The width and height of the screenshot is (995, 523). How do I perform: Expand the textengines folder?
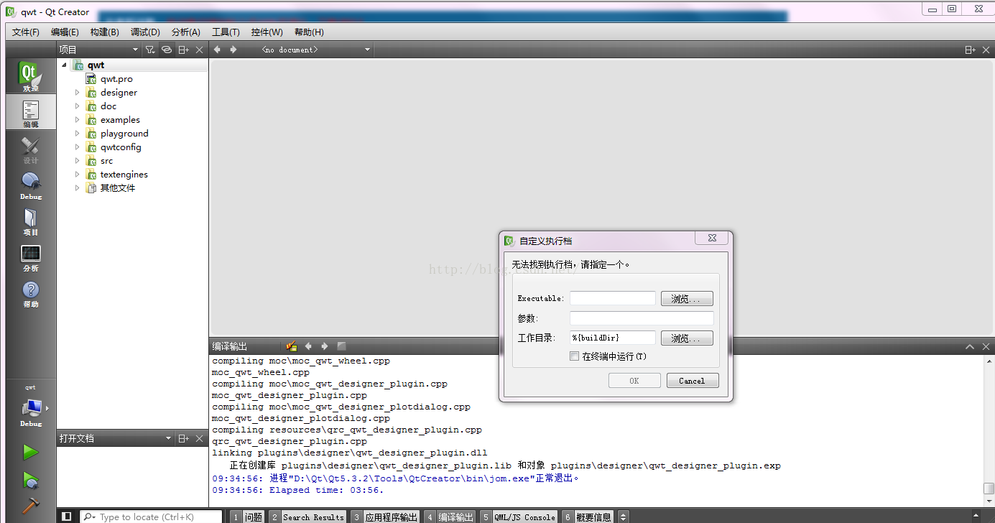(78, 175)
